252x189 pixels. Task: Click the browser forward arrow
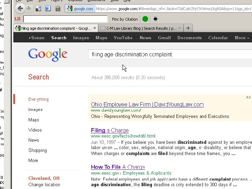[29, 8]
